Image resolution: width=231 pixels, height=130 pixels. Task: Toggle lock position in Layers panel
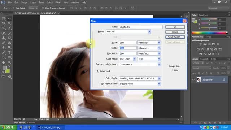pos(207,73)
